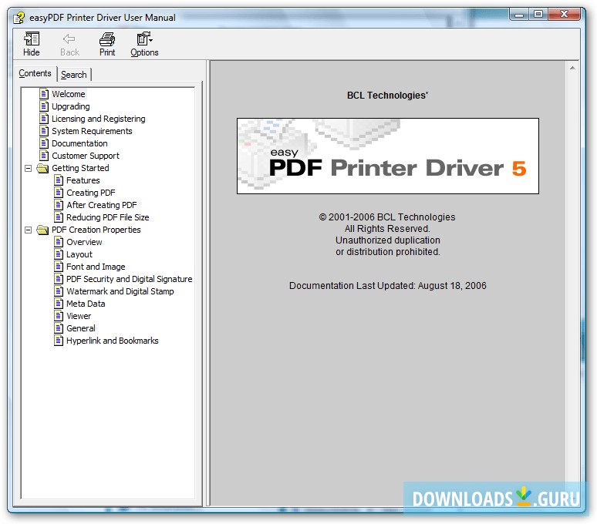
Task: Select the Meta Data topic
Action: point(86,304)
